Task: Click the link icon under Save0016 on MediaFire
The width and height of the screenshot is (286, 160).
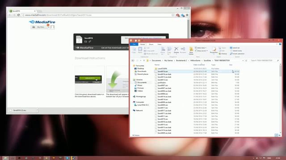Action: [x=90, y=41]
